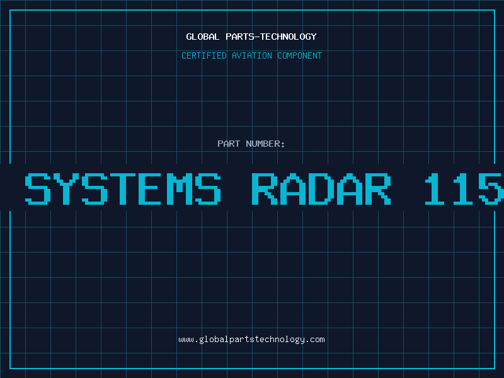
Task: Click the large "RADAR" text
Action: (321, 188)
